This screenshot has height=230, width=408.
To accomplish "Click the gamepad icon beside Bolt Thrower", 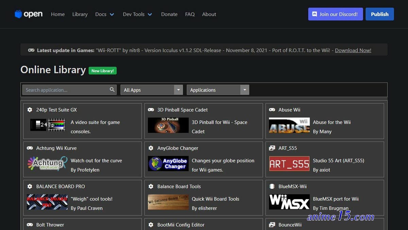I will 30,225.
